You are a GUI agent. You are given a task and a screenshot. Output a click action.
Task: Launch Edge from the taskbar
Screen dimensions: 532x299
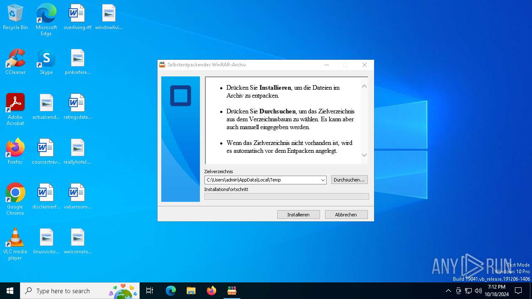point(171,291)
